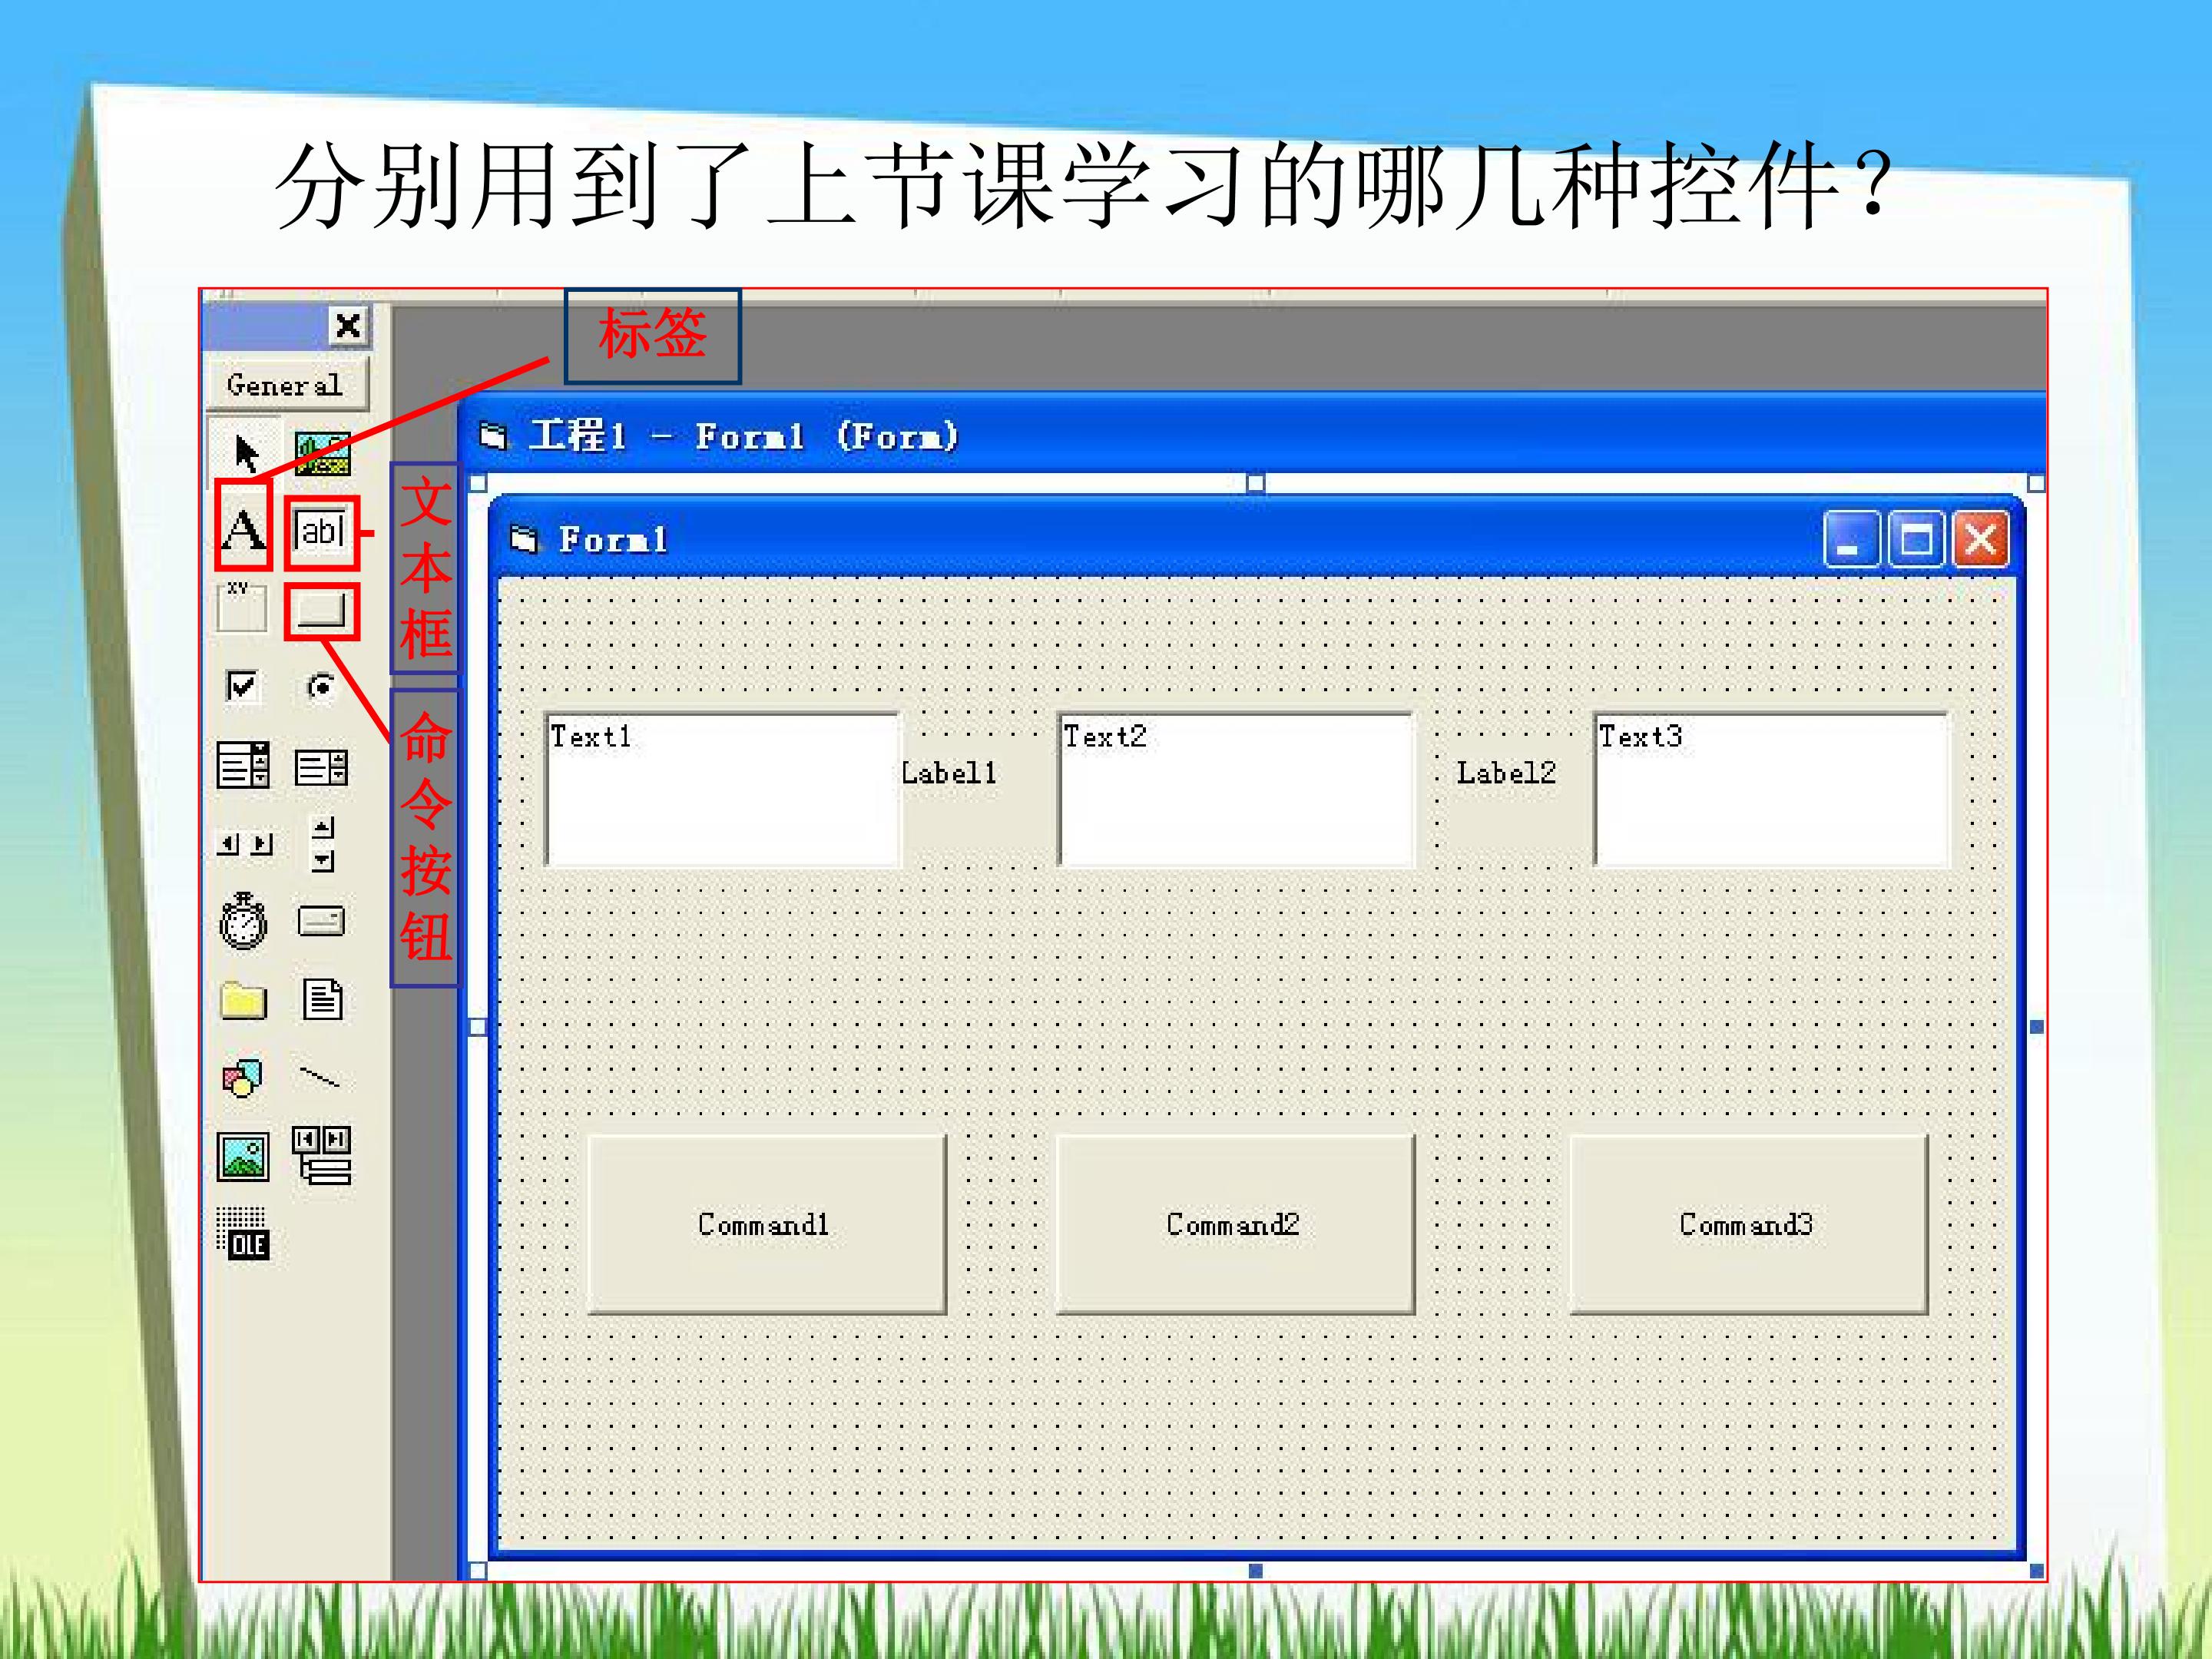Select the Line tool
The image size is (2212, 1659).
(320, 1077)
